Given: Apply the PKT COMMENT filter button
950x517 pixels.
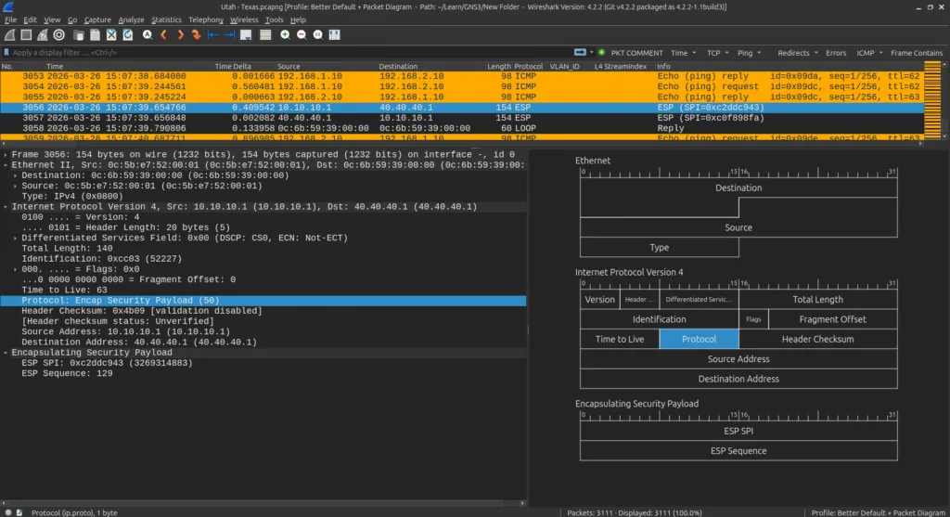Looking at the screenshot, I should [636, 53].
